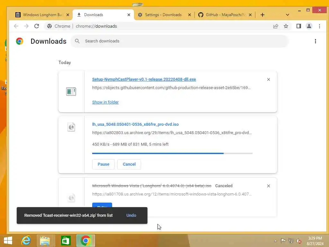Open the Windows Store taskbar icon
Viewport: 329px width, 247px height.
pyautogui.click(x=66, y=241)
